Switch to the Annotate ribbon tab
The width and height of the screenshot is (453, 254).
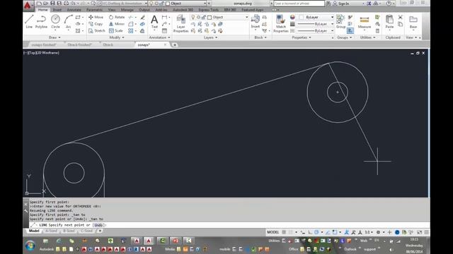tap(74, 10)
